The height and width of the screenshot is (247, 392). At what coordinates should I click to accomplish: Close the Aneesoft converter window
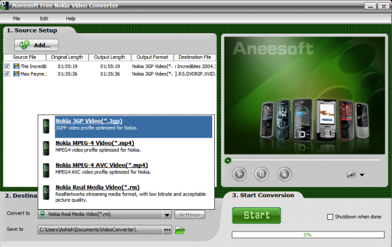point(384,6)
